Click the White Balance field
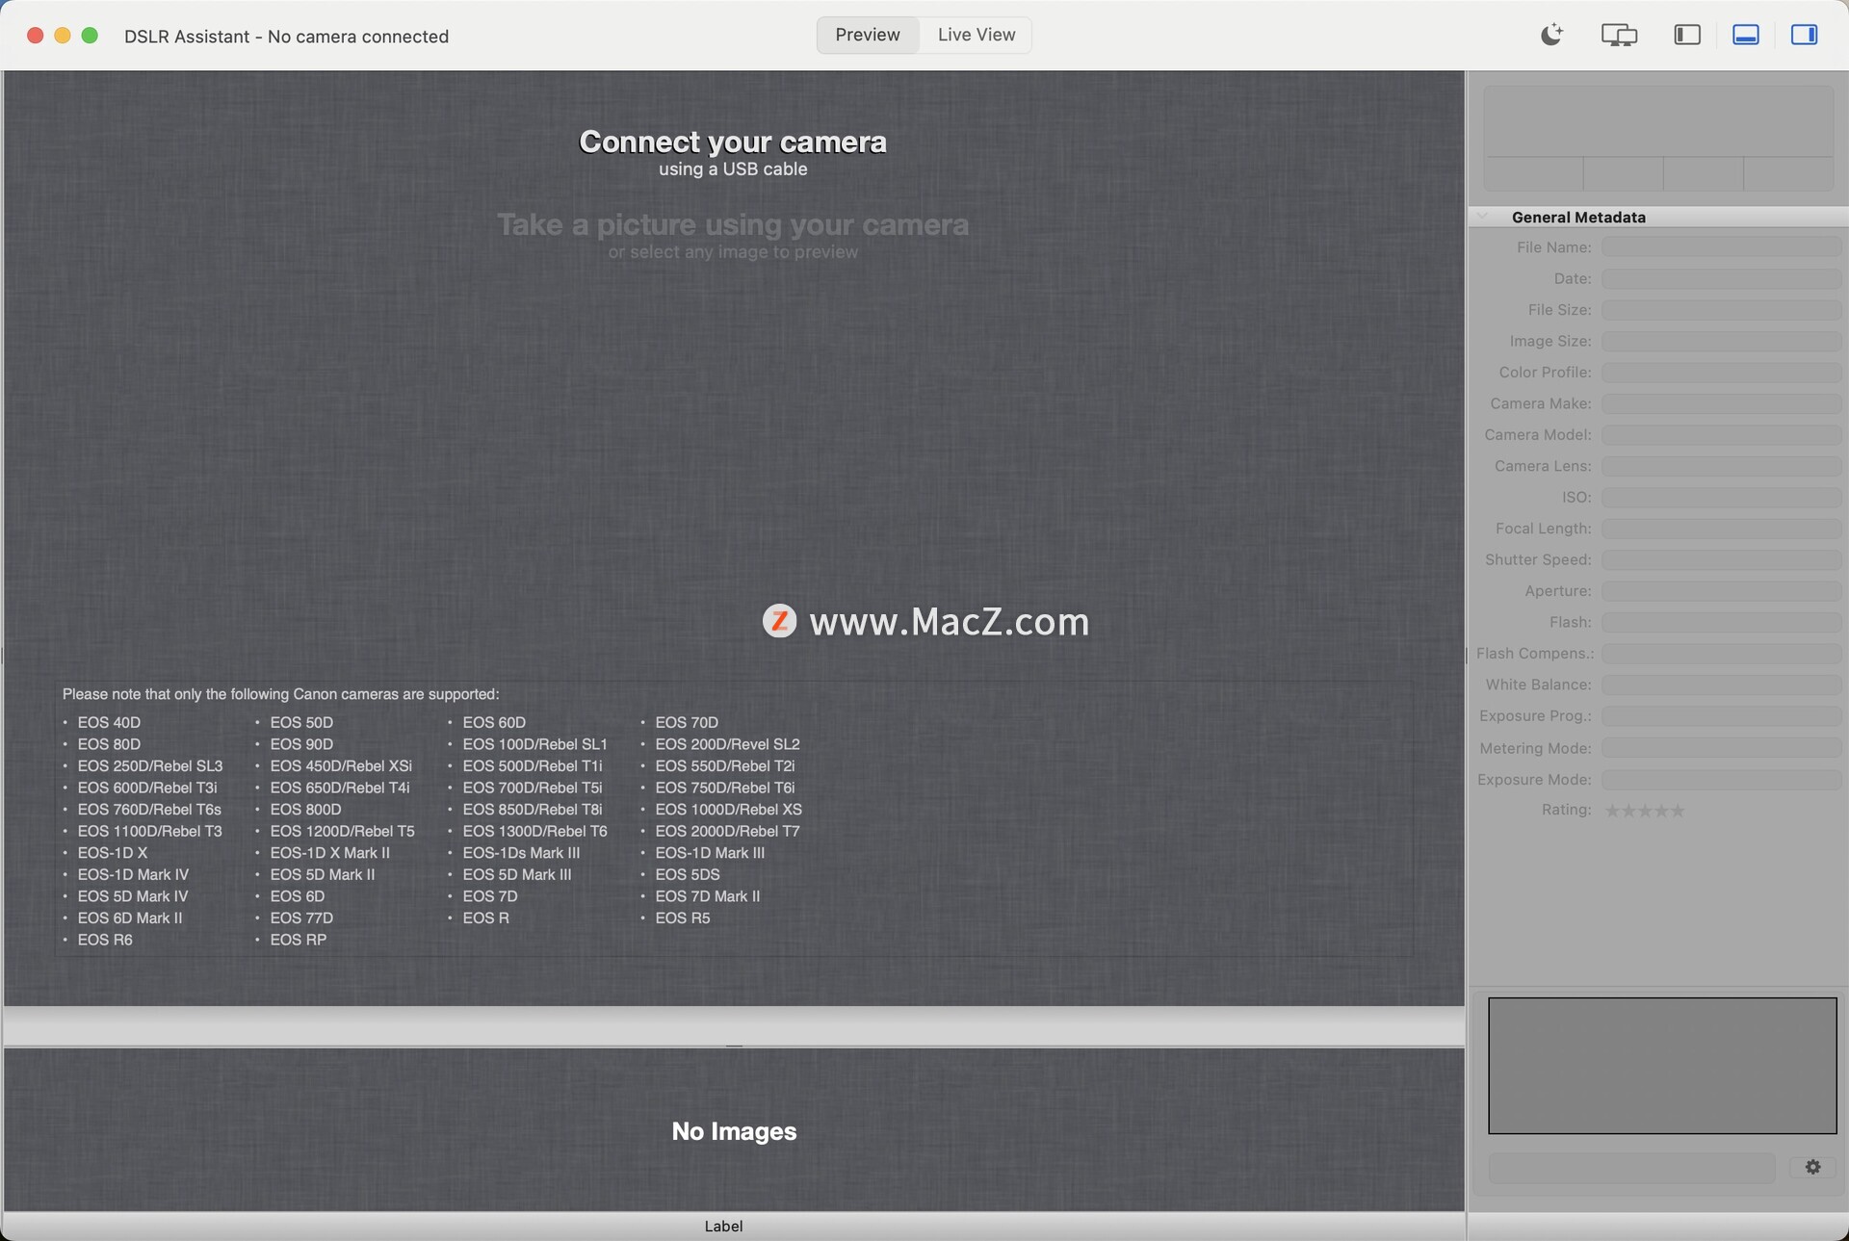Screen dimensions: 1849x1241 (x=1721, y=685)
